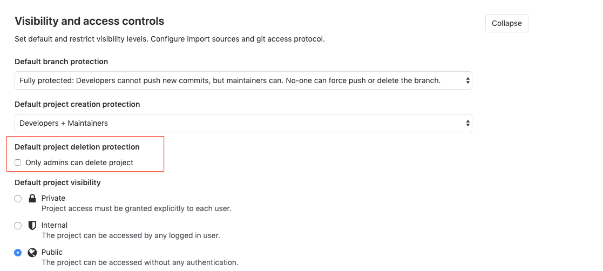Click the Default branch protection label
Screen dimensions: 603x271
click(61, 62)
